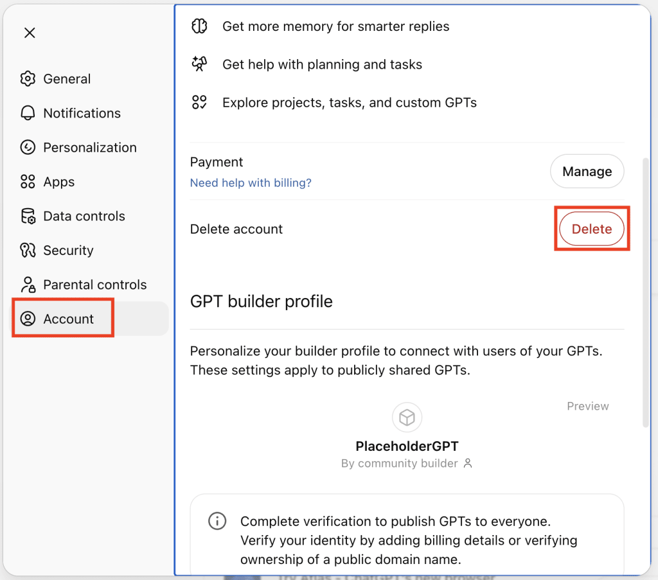This screenshot has width=658, height=580.
Task: Open Data controls database icon
Action: (x=28, y=216)
